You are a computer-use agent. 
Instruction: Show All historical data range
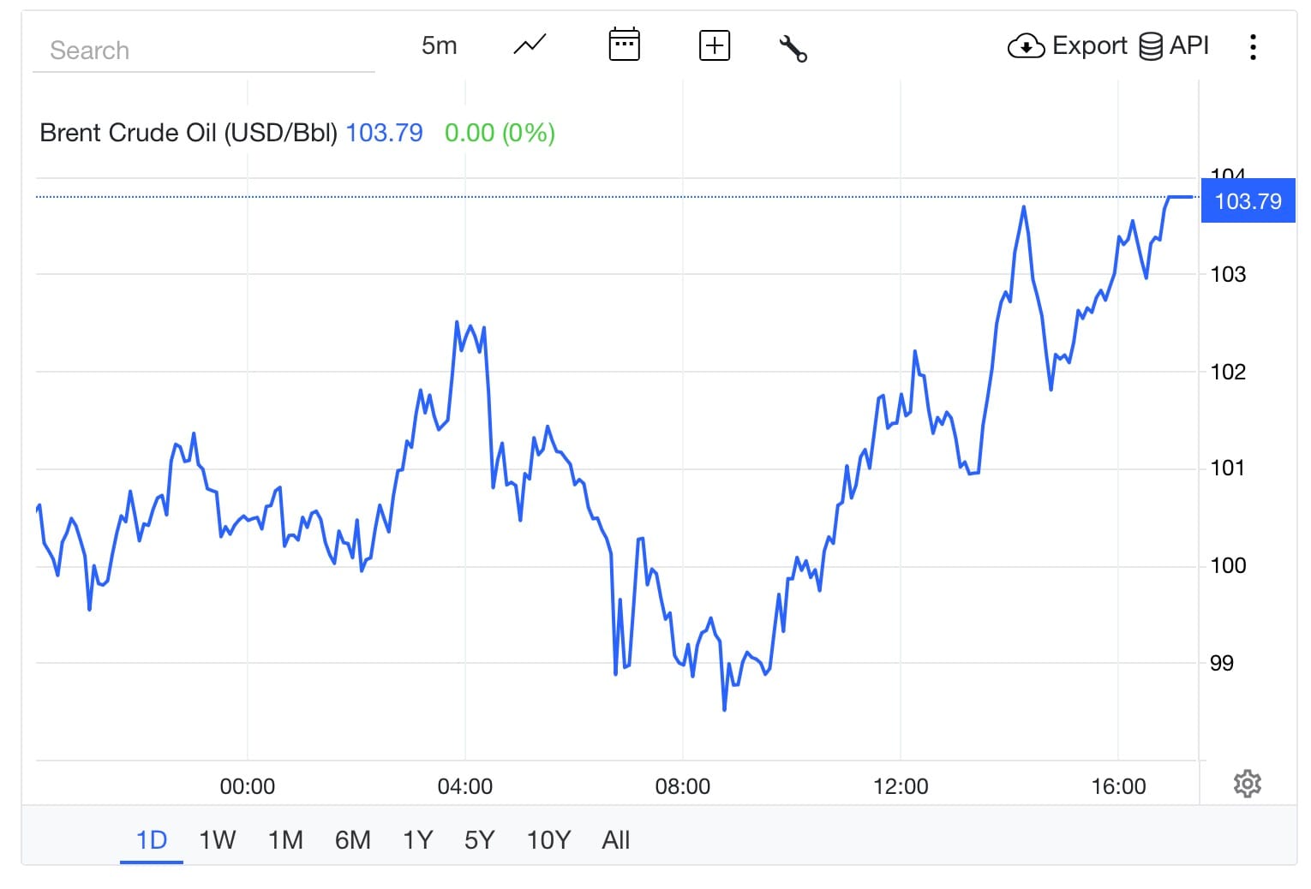pos(615,840)
